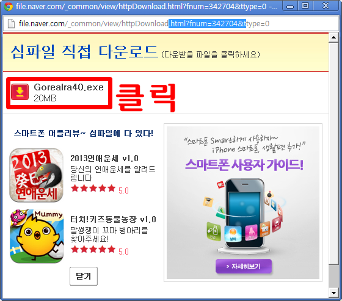Click the 키즈동물농장 star rating
Viewport: 342px width, 301px height.
click(x=93, y=249)
